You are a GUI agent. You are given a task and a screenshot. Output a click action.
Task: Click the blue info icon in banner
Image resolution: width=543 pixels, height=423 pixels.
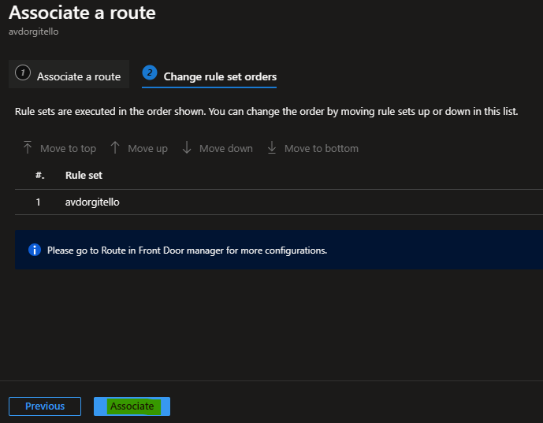(35, 250)
